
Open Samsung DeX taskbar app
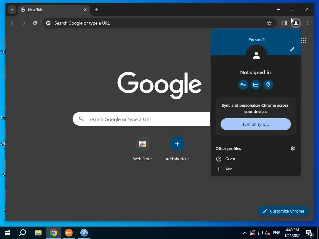(x=69, y=233)
